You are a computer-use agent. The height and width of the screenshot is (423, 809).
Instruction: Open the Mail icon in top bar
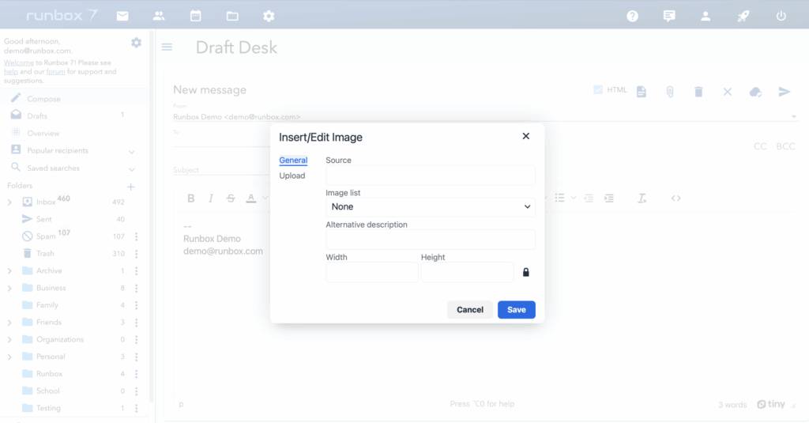click(x=122, y=16)
